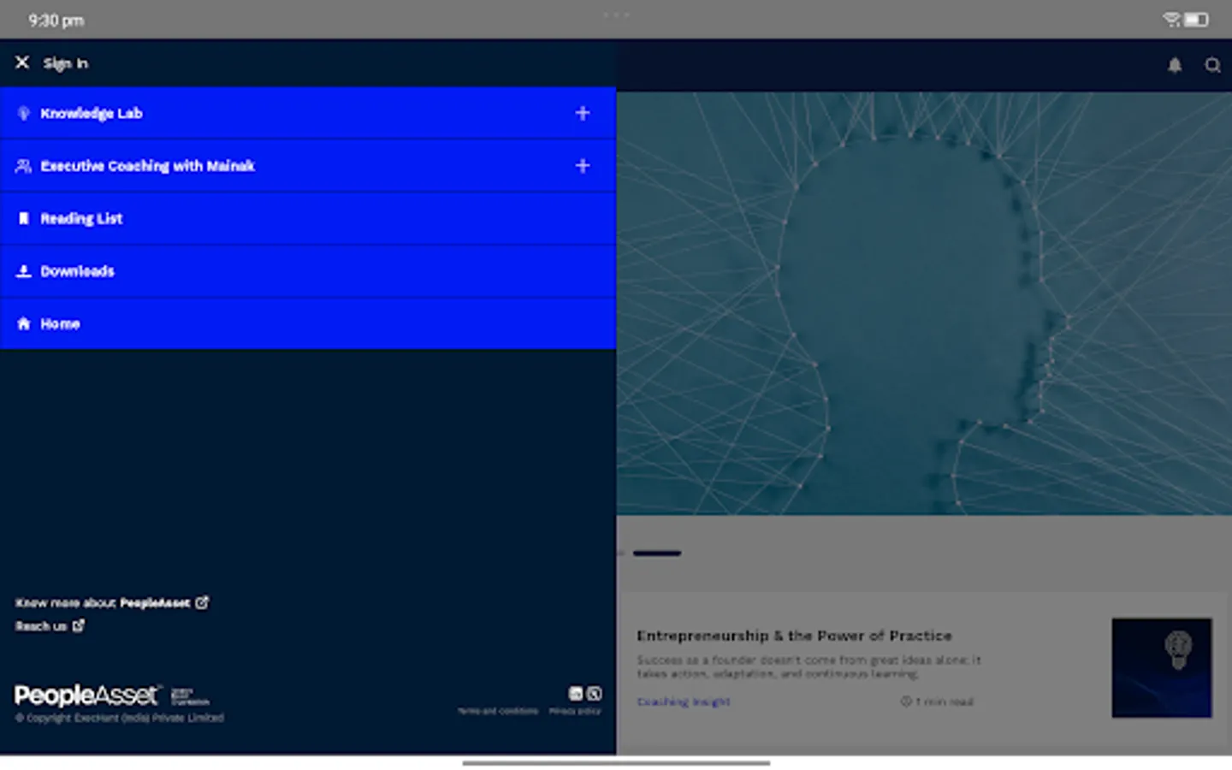Expand Knowledge Lab with the plus icon
The height and width of the screenshot is (770, 1232).
(x=583, y=113)
